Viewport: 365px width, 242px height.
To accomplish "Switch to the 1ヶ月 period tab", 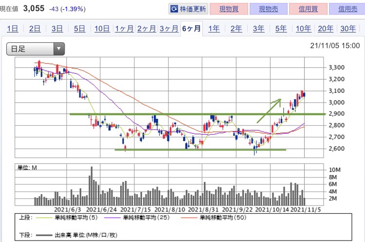I will point(124,29).
